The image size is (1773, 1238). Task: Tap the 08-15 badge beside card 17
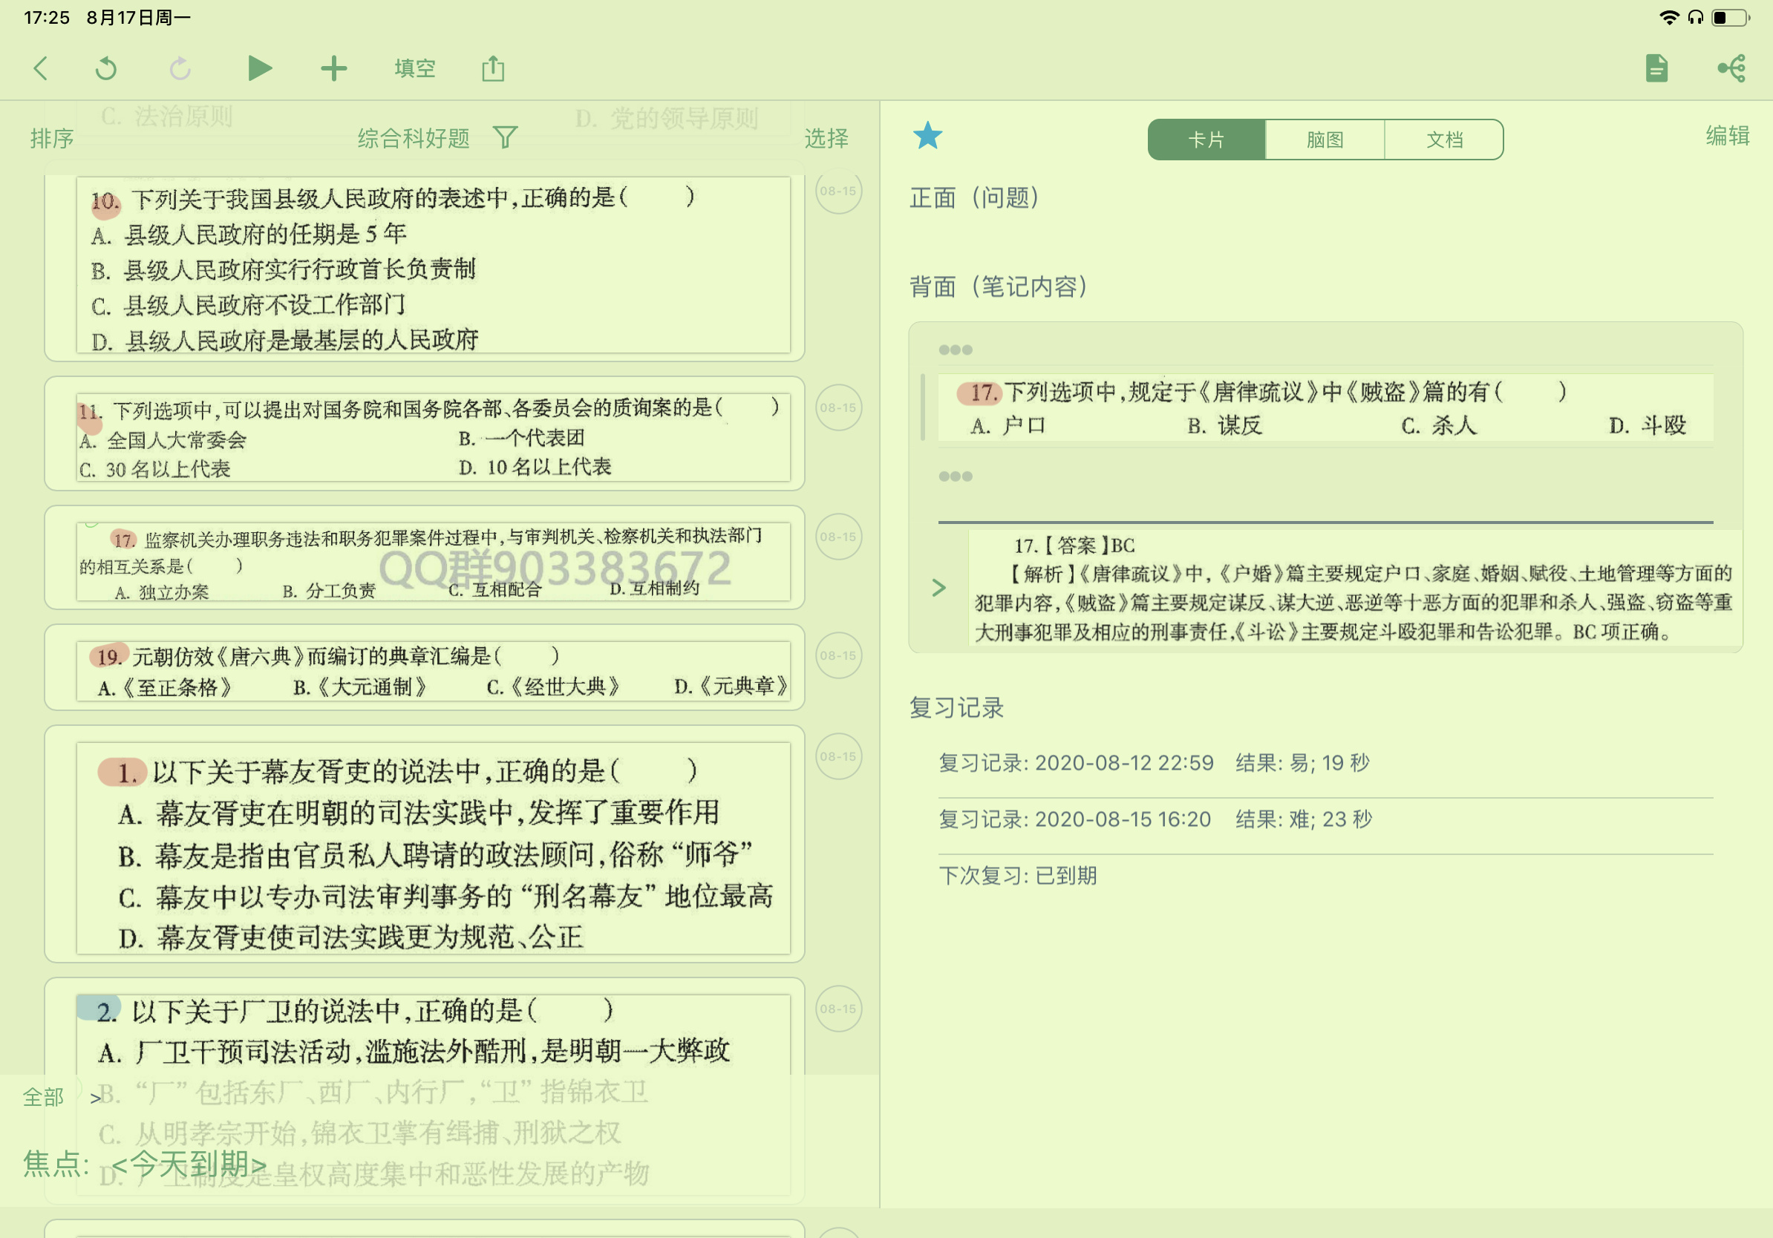tap(837, 537)
